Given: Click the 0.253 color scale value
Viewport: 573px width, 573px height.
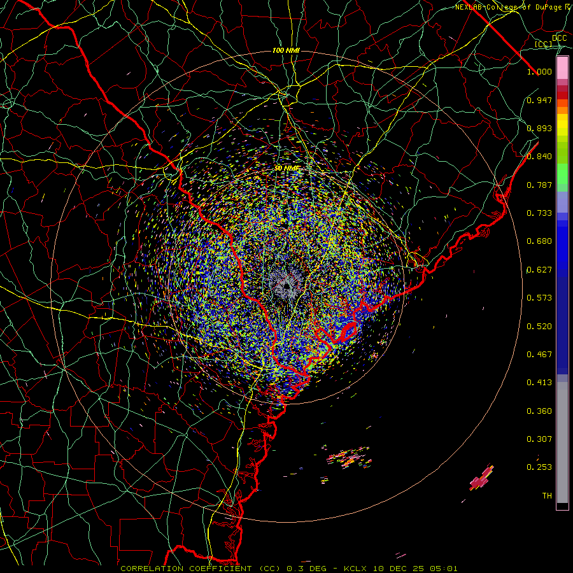Looking at the screenshot, I should (539, 467).
